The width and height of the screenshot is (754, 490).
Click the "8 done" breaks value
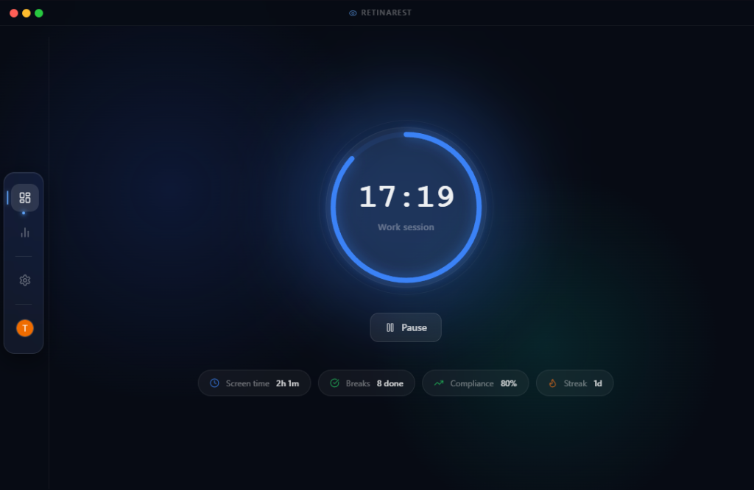(390, 383)
